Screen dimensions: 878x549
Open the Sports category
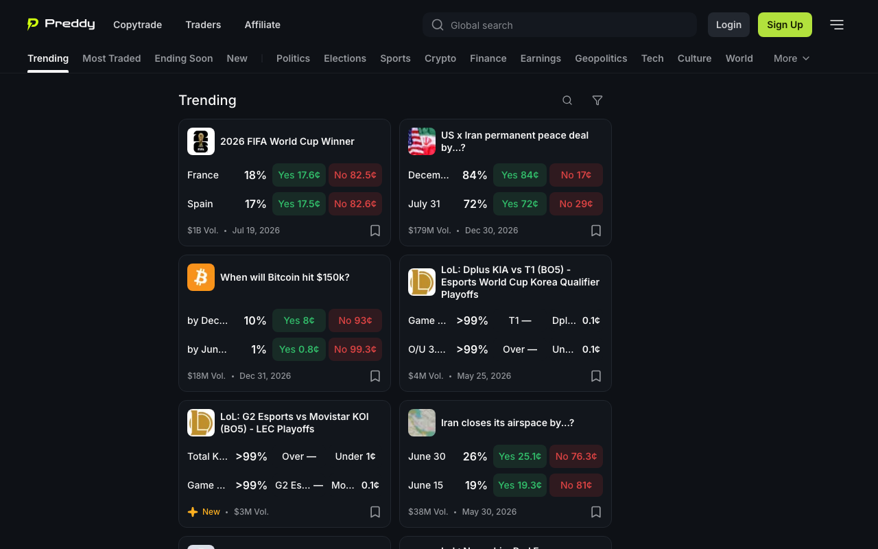coord(395,58)
